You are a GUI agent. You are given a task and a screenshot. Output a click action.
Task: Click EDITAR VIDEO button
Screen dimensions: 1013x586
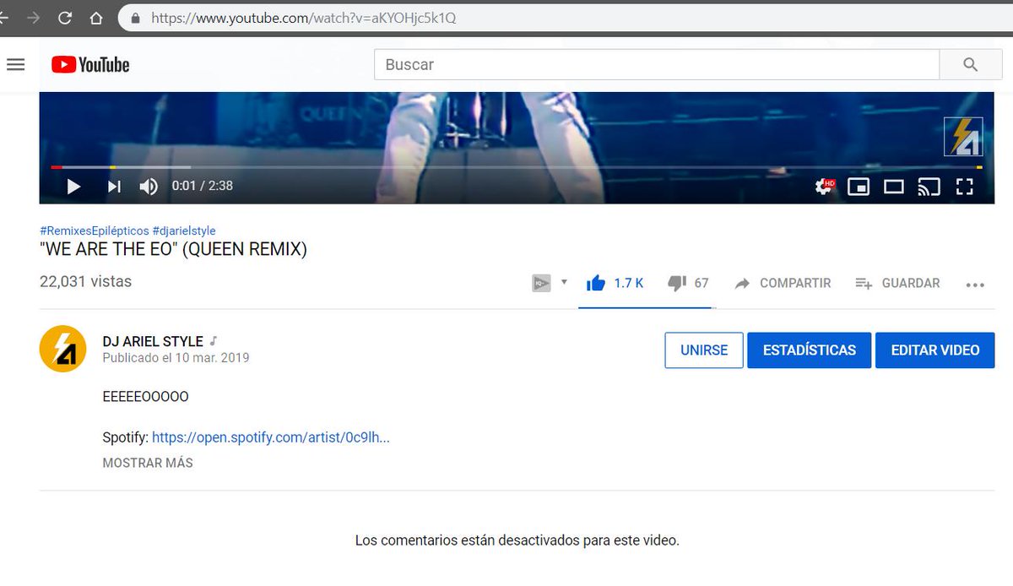coord(935,350)
